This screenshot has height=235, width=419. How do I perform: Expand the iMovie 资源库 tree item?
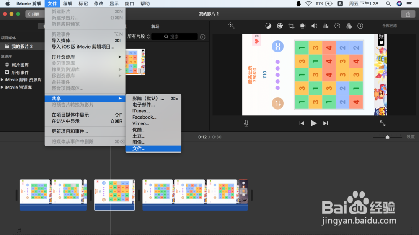(2, 87)
